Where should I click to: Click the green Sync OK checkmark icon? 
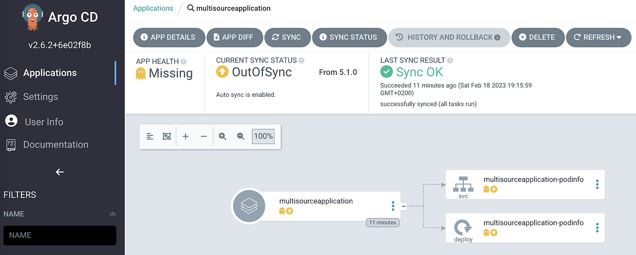coord(387,72)
